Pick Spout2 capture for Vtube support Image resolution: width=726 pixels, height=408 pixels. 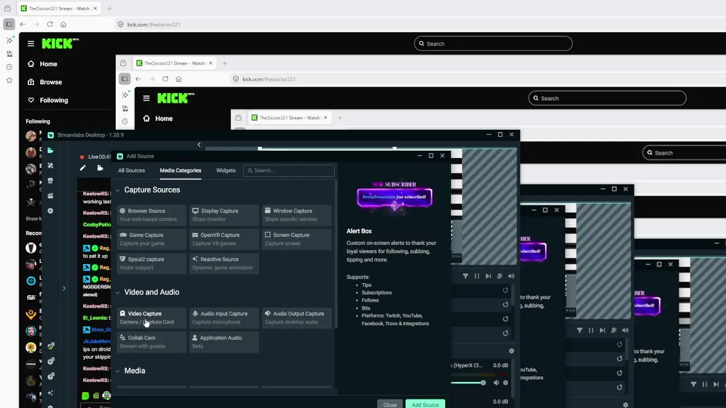pos(151,263)
